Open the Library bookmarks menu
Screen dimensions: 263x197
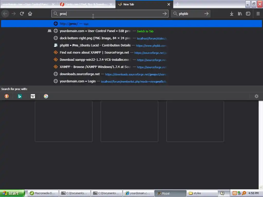coord(240,14)
